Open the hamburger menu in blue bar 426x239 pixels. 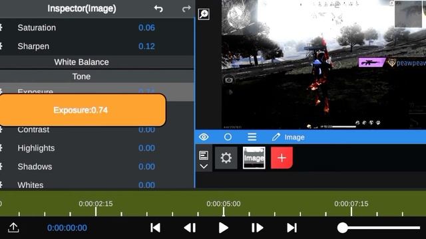click(x=252, y=137)
